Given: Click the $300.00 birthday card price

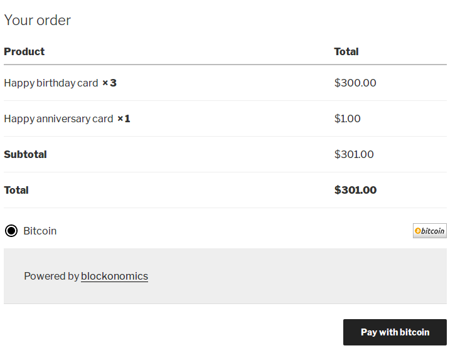Looking at the screenshot, I should tap(355, 83).
